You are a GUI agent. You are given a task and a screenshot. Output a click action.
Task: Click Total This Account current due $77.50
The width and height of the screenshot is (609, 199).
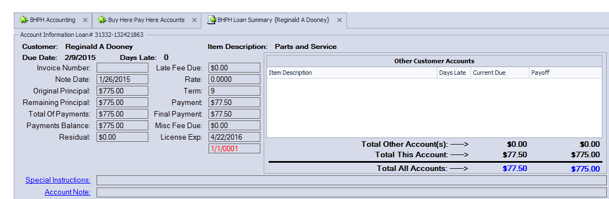(515, 155)
